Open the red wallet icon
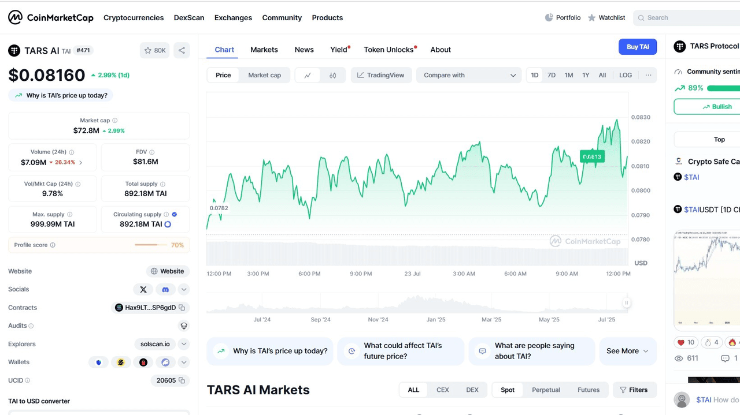This screenshot has height=415, width=740. tap(143, 362)
